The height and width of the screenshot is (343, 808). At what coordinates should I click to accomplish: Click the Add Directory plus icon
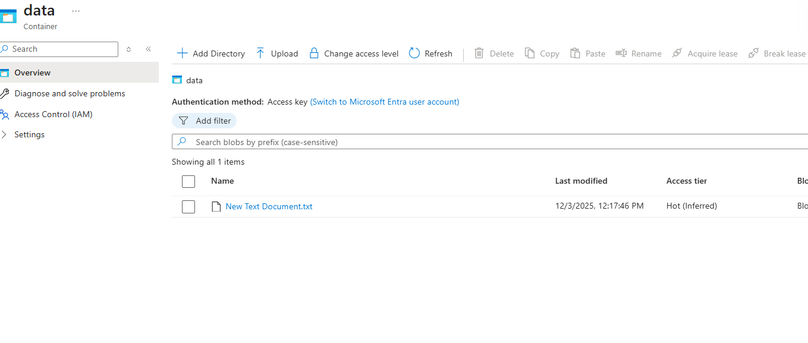point(183,54)
